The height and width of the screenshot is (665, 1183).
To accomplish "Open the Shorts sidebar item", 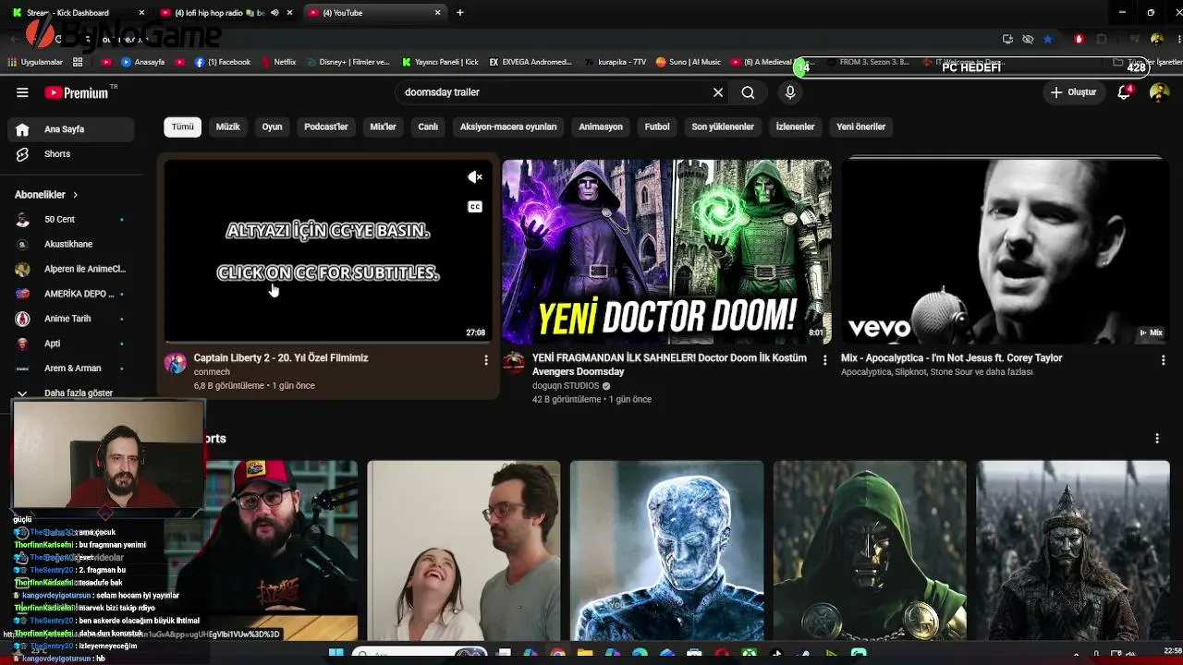I will pyautogui.click(x=69, y=154).
